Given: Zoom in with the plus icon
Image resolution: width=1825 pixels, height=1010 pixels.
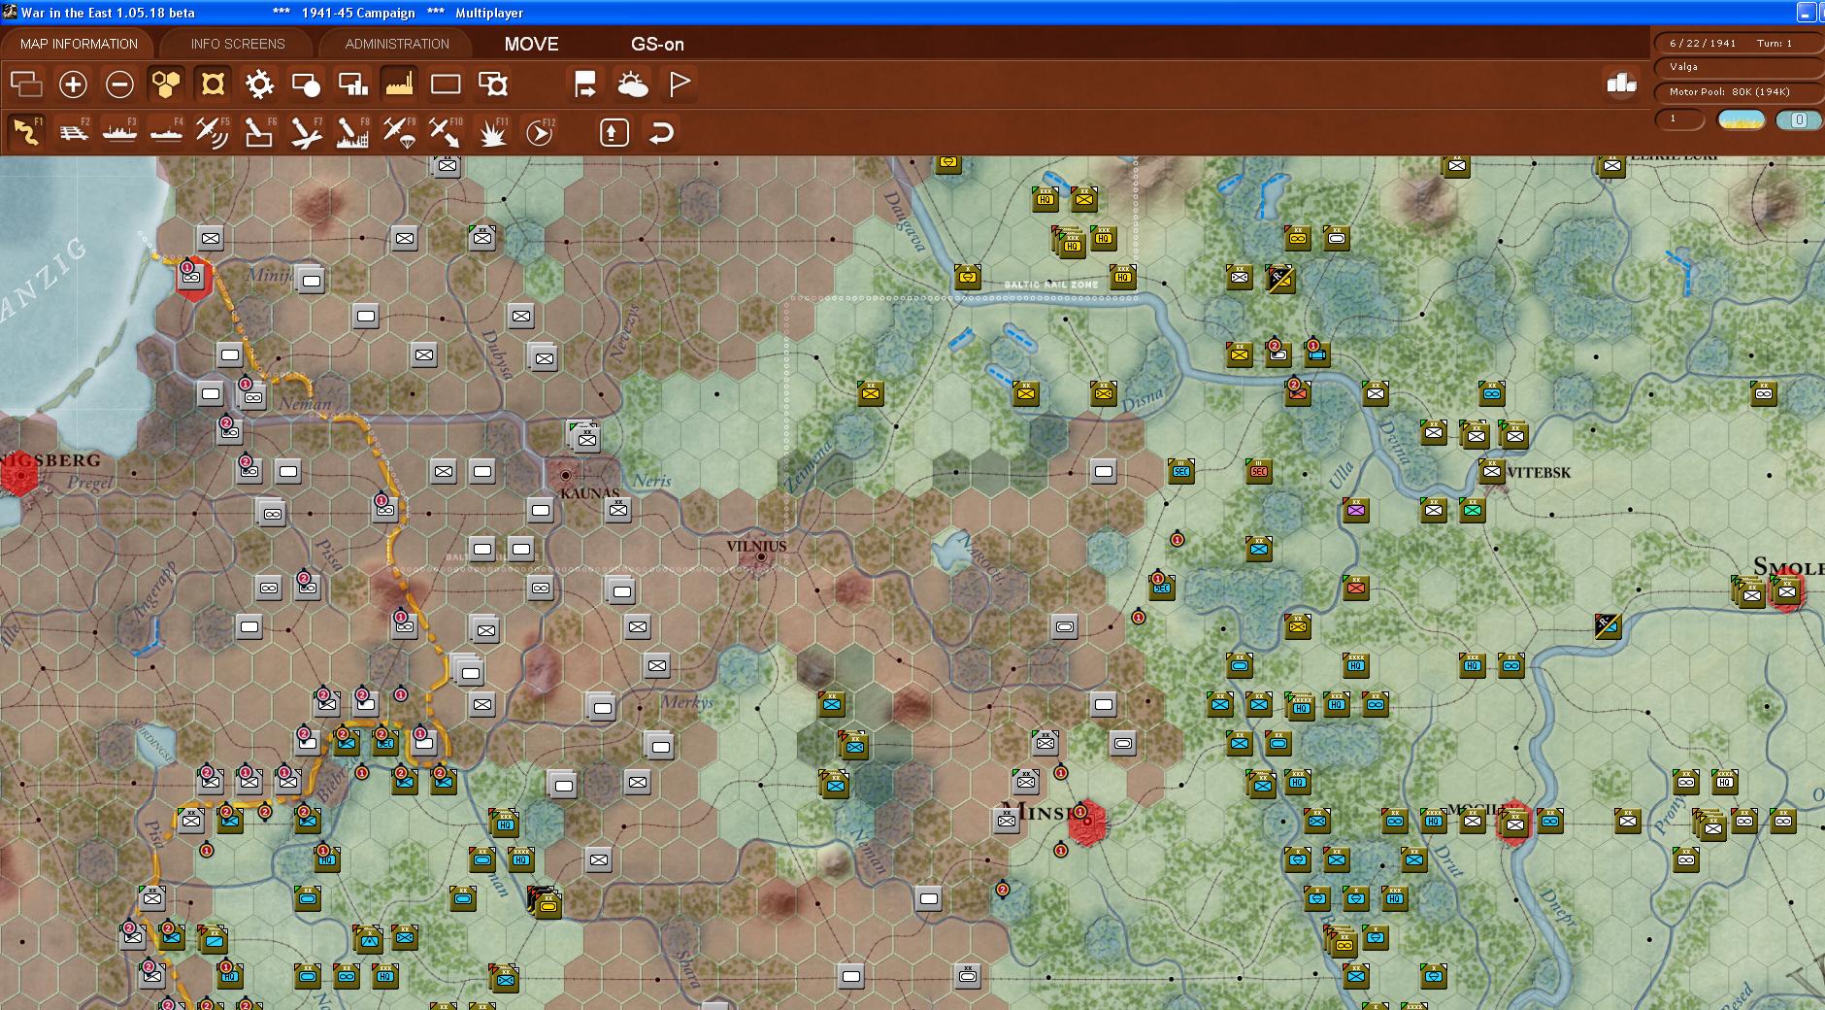Looking at the screenshot, I should (73, 84).
